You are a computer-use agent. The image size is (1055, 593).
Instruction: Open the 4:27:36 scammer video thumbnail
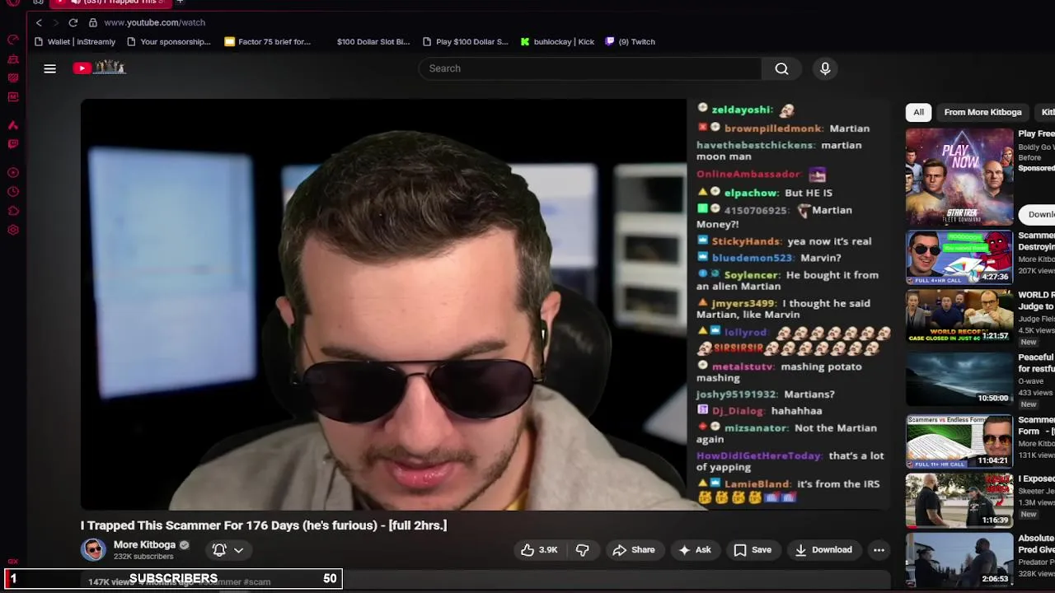tap(959, 257)
